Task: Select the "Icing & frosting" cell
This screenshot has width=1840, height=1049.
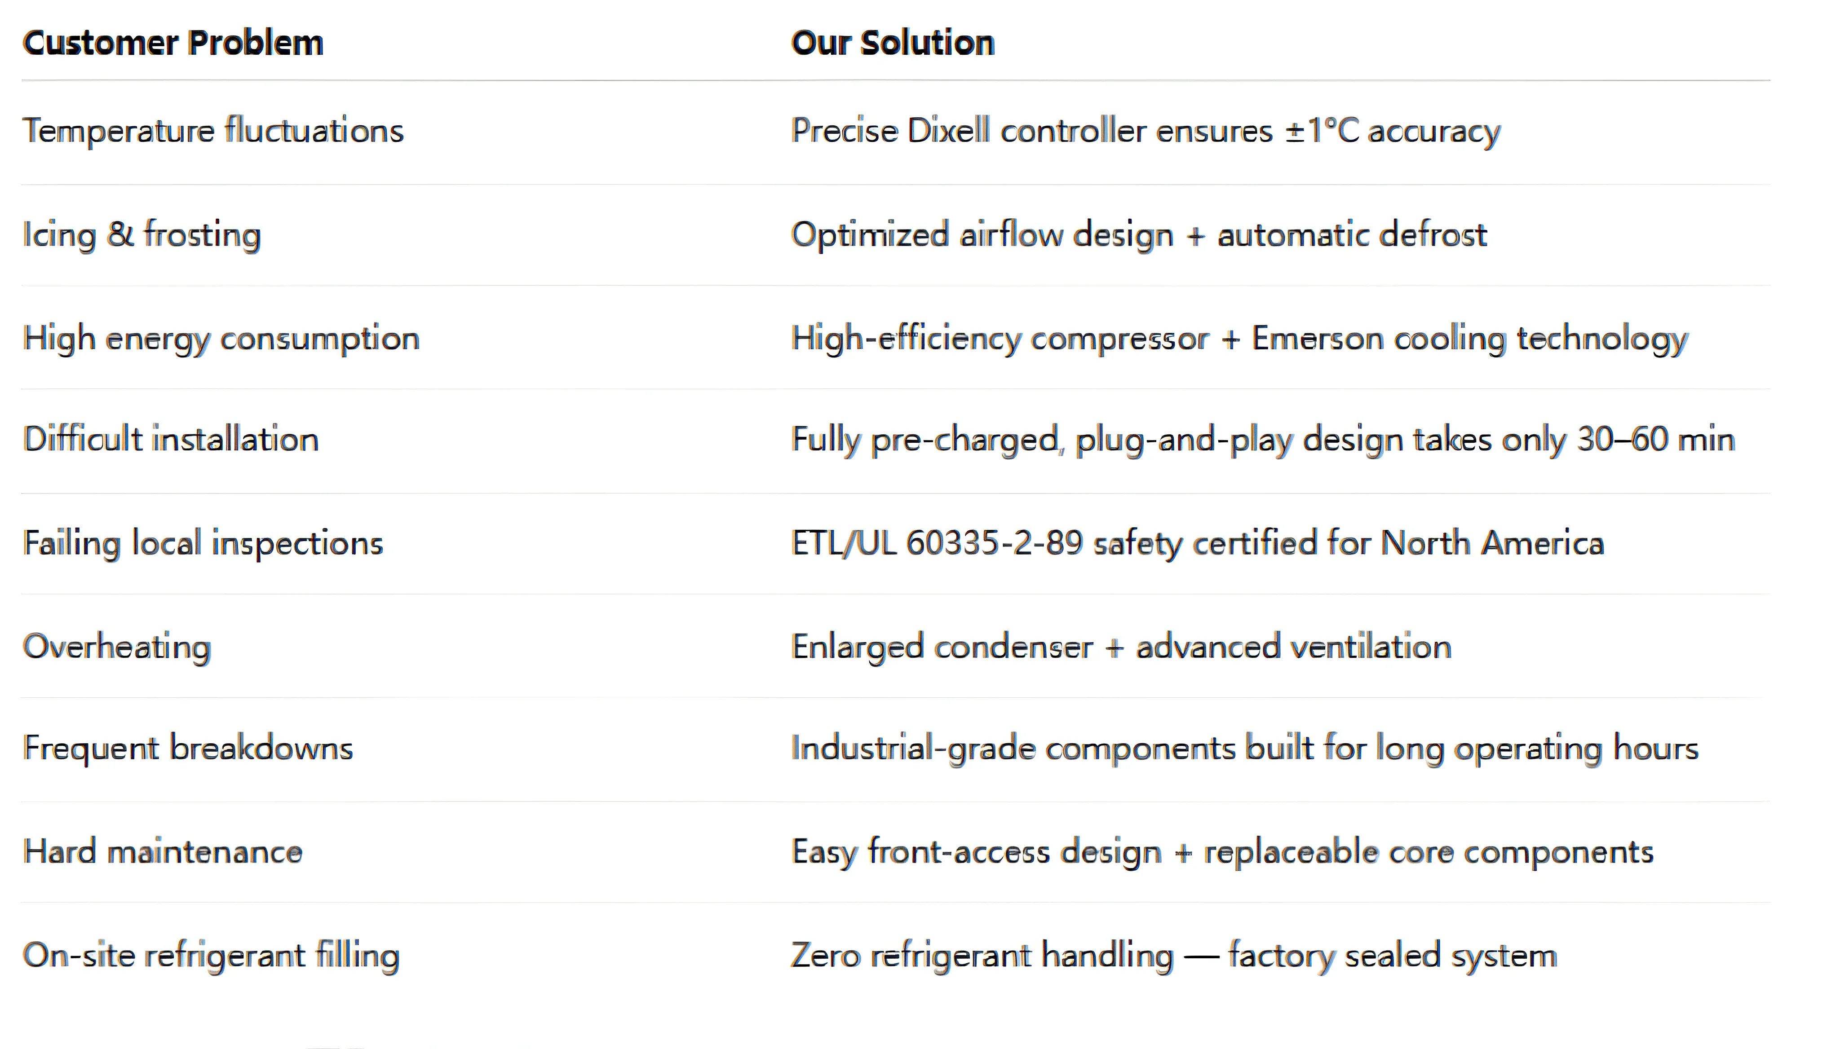Action: click(141, 235)
